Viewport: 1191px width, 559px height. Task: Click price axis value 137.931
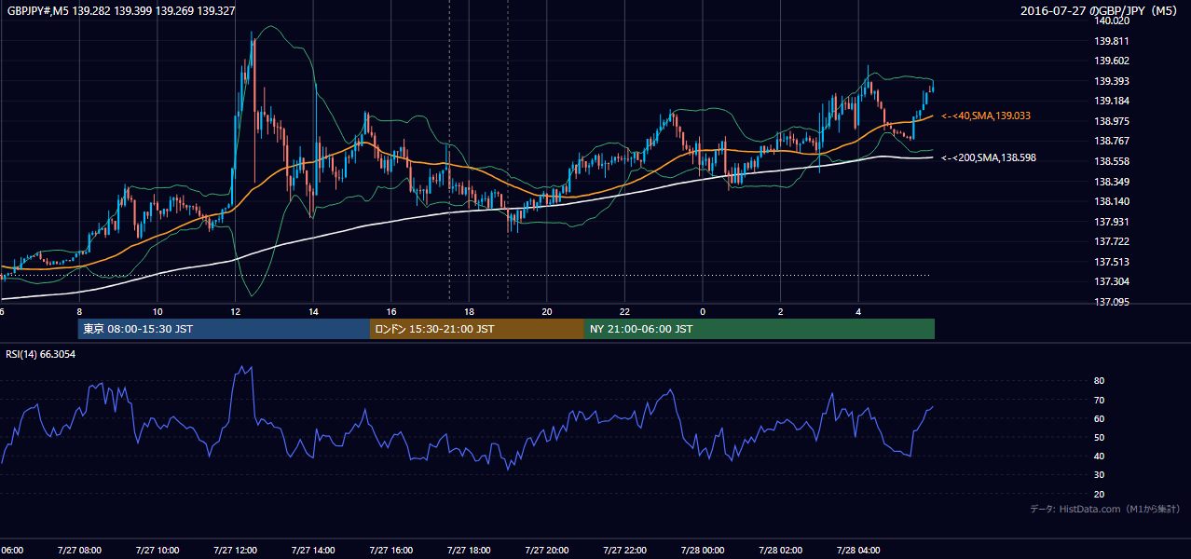(1113, 222)
